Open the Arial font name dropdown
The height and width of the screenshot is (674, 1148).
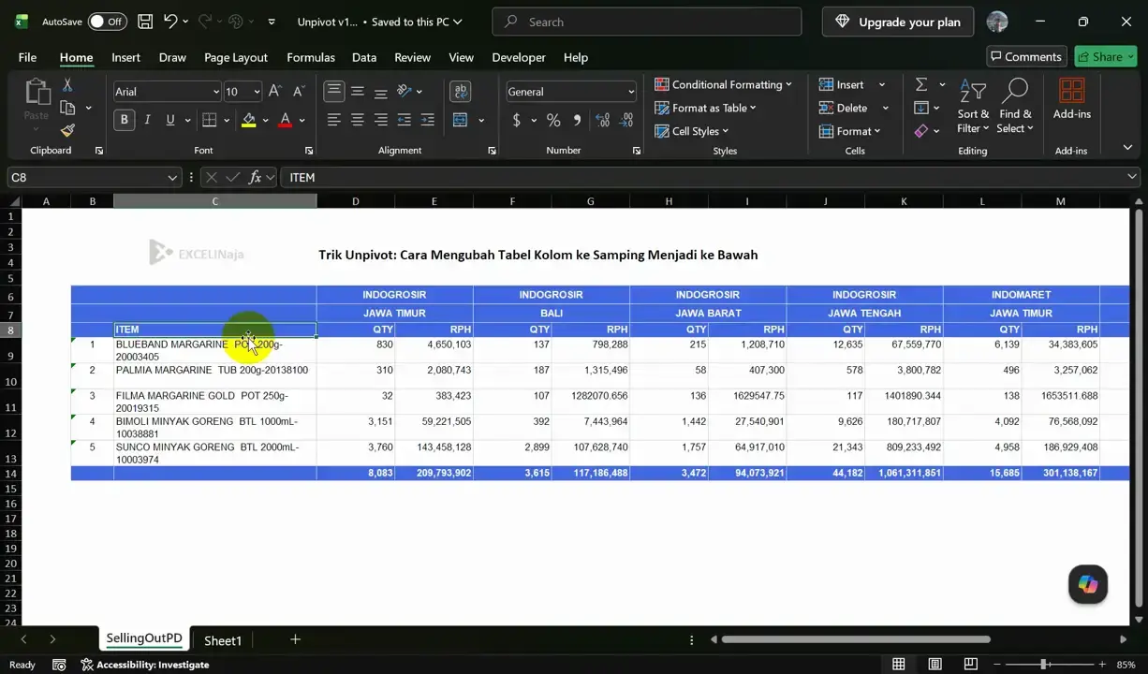pyautogui.click(x=215, y=92)
